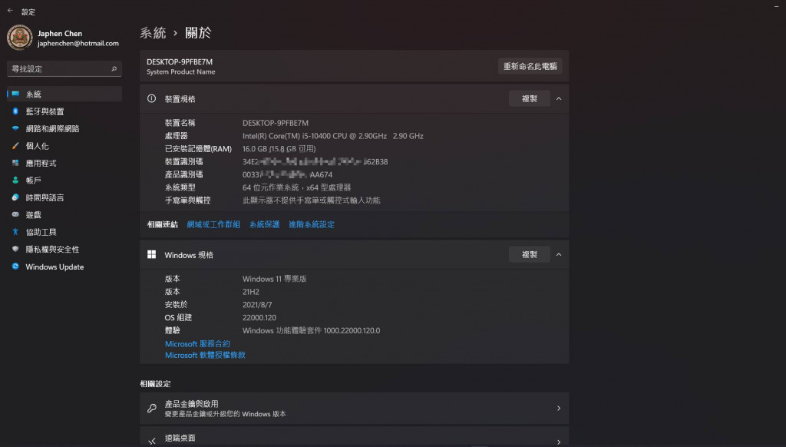Click the Intel Core i5-10400 processor text

(x=333, y=136)
